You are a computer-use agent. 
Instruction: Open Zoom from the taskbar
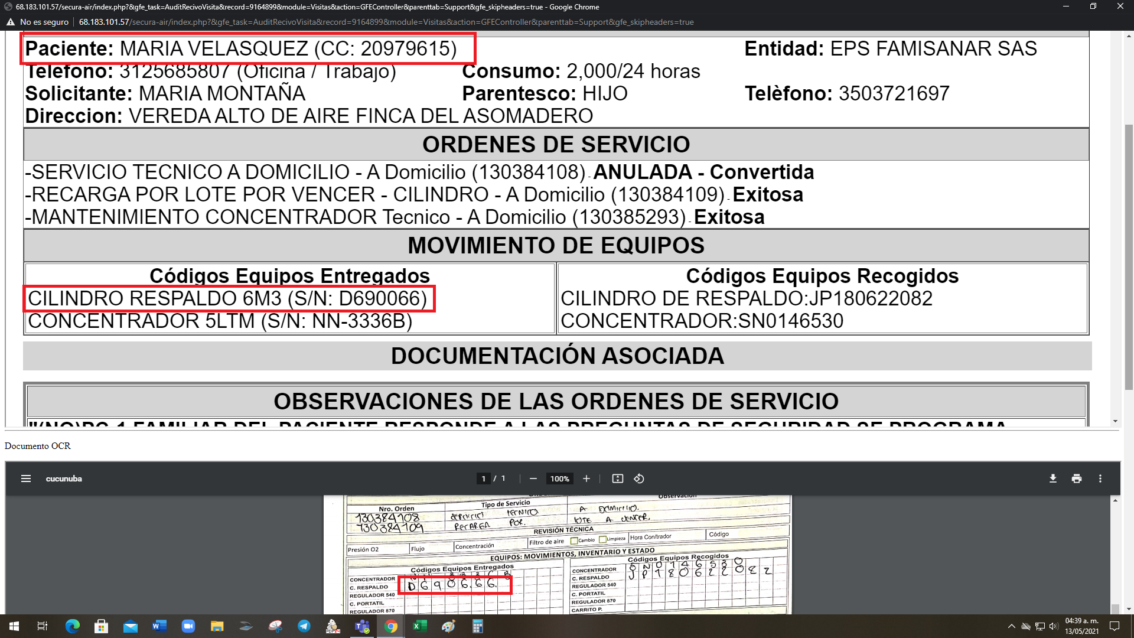[188, 626]
